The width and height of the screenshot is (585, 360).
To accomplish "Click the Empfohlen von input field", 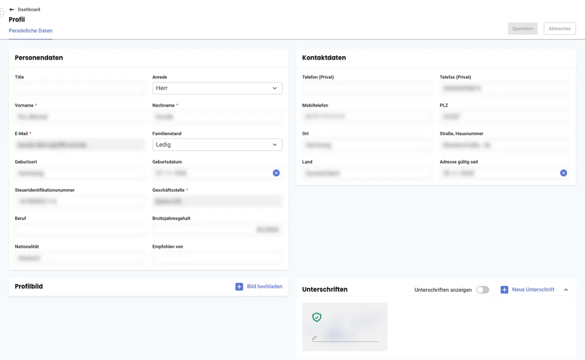I will [x=217, y=258].
